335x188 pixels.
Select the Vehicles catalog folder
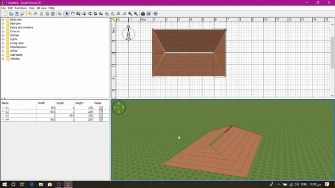[x=15, y=58]
